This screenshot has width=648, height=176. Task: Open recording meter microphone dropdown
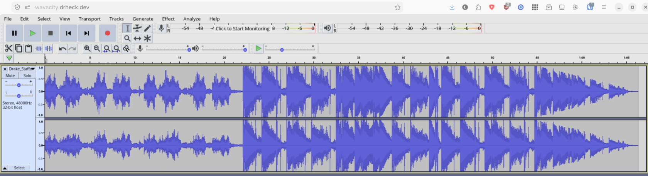(161, 28)
